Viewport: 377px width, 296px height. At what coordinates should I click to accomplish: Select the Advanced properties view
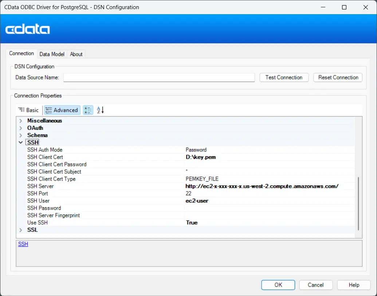coord(62,110)
